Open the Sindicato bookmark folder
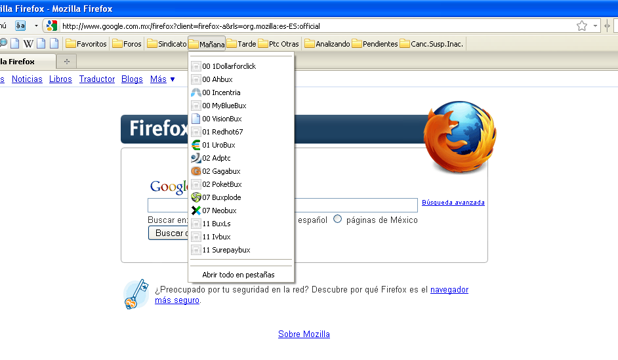Viewport: 618px width, 360px height. point(167,44)
